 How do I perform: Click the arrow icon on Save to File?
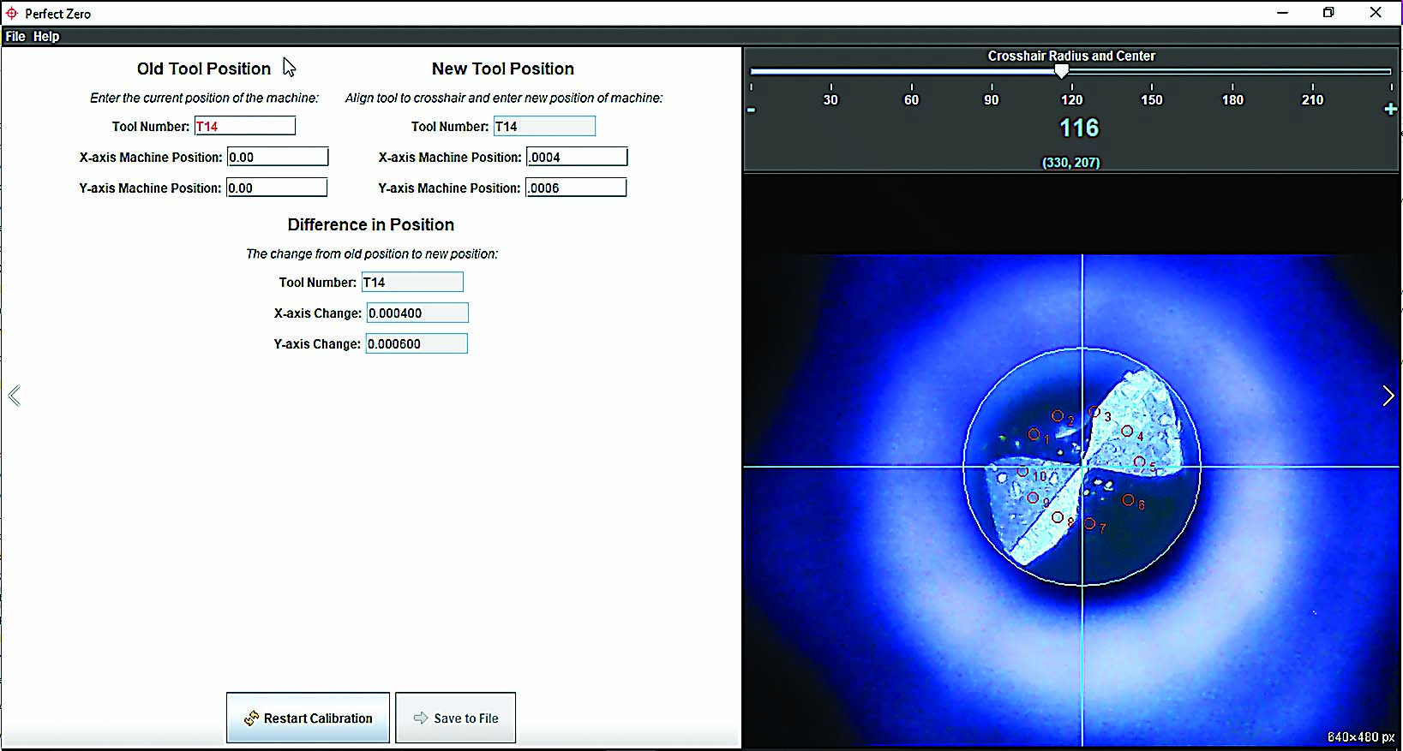421,718
